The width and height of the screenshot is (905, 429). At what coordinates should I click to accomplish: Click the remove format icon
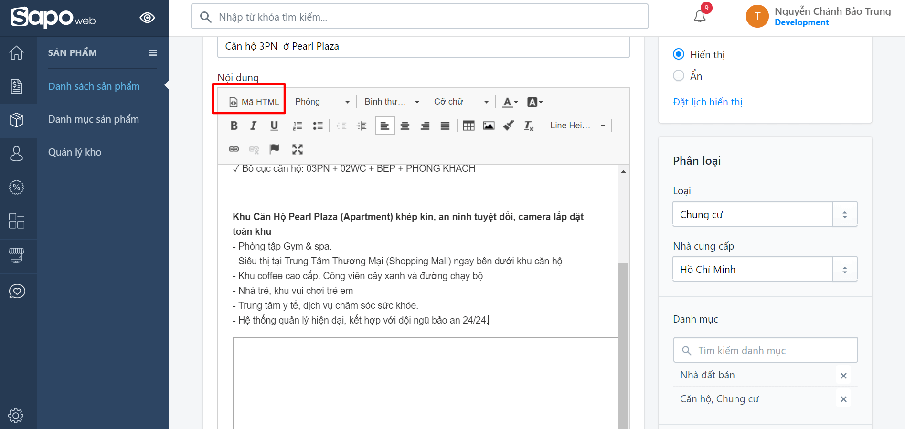tap(529, 126)
